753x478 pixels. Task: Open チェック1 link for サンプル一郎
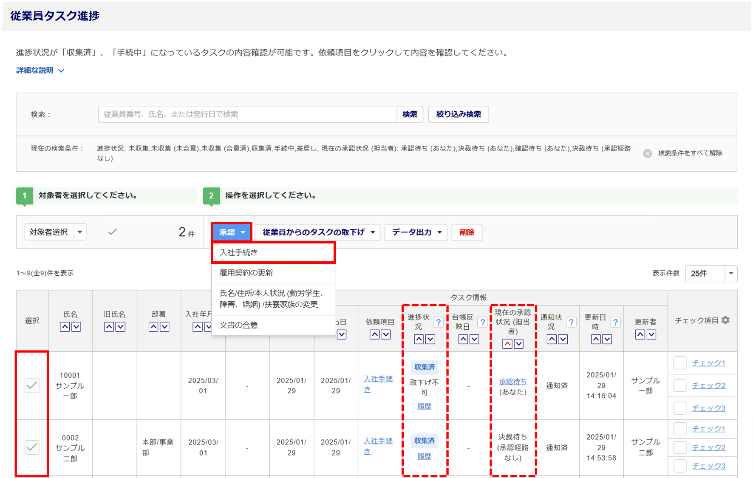tap(708, 363)
